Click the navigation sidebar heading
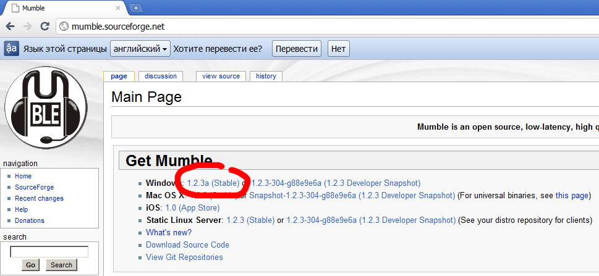 [x=20, y=164]
